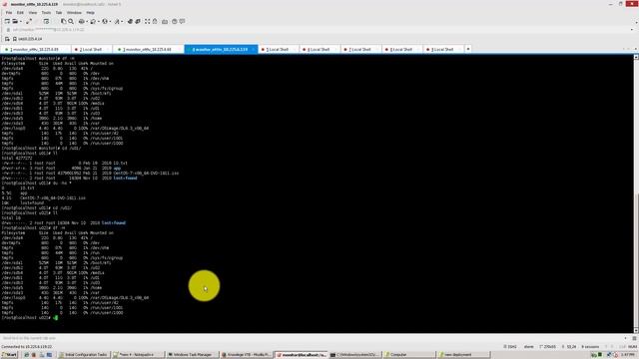The image size is (639, 359).
Task: Click the Disconnect/Reconnect toolbar icon
Action: [x=29, y=21]
